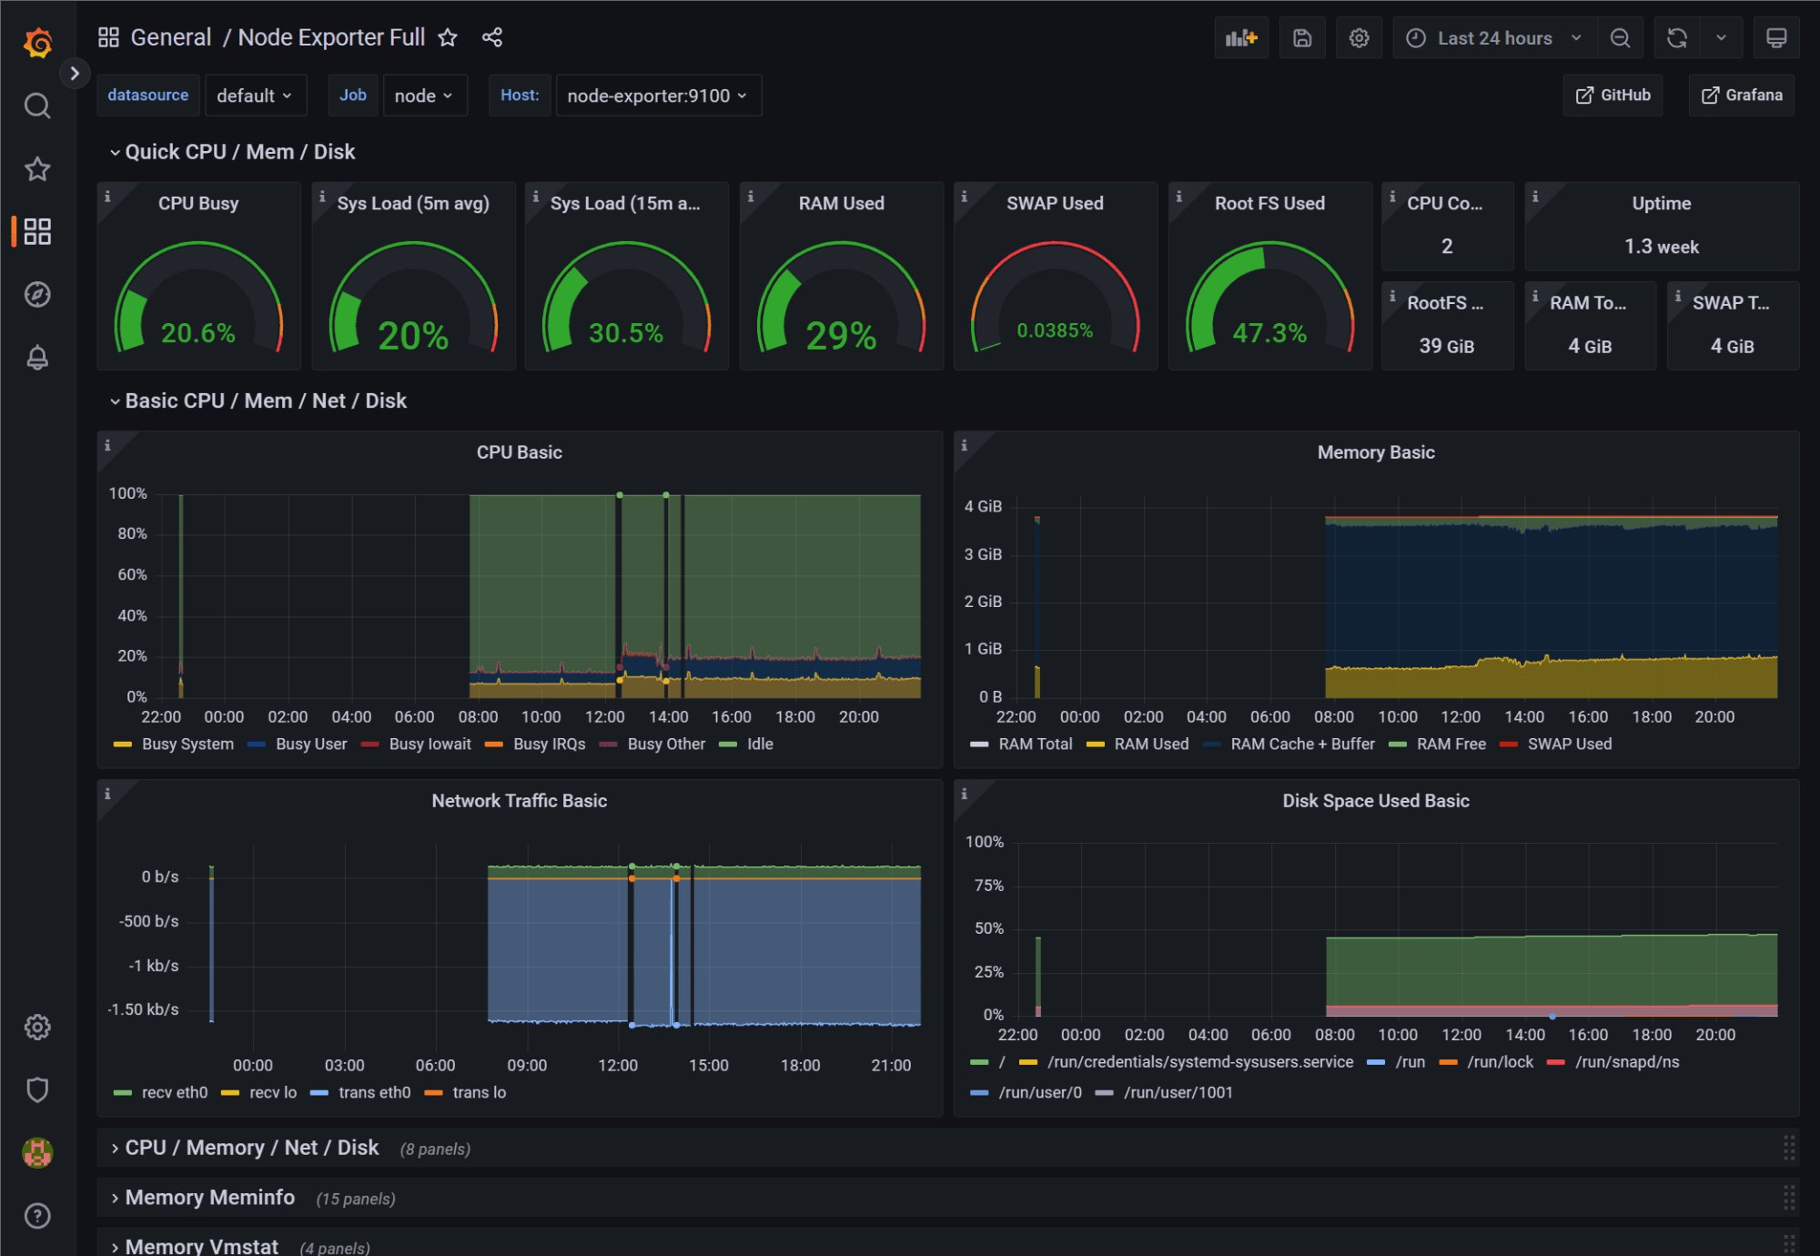Toggle recv eth0 in Network Traffic legend
The height and width of the screenshot is (1256, 1820).
click(173, 1092)
